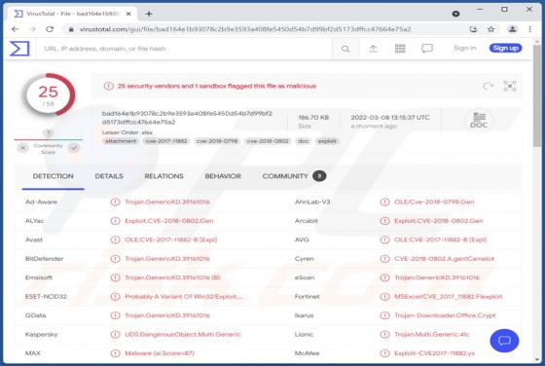Click the search magnifier icon

tap(345, 49)
